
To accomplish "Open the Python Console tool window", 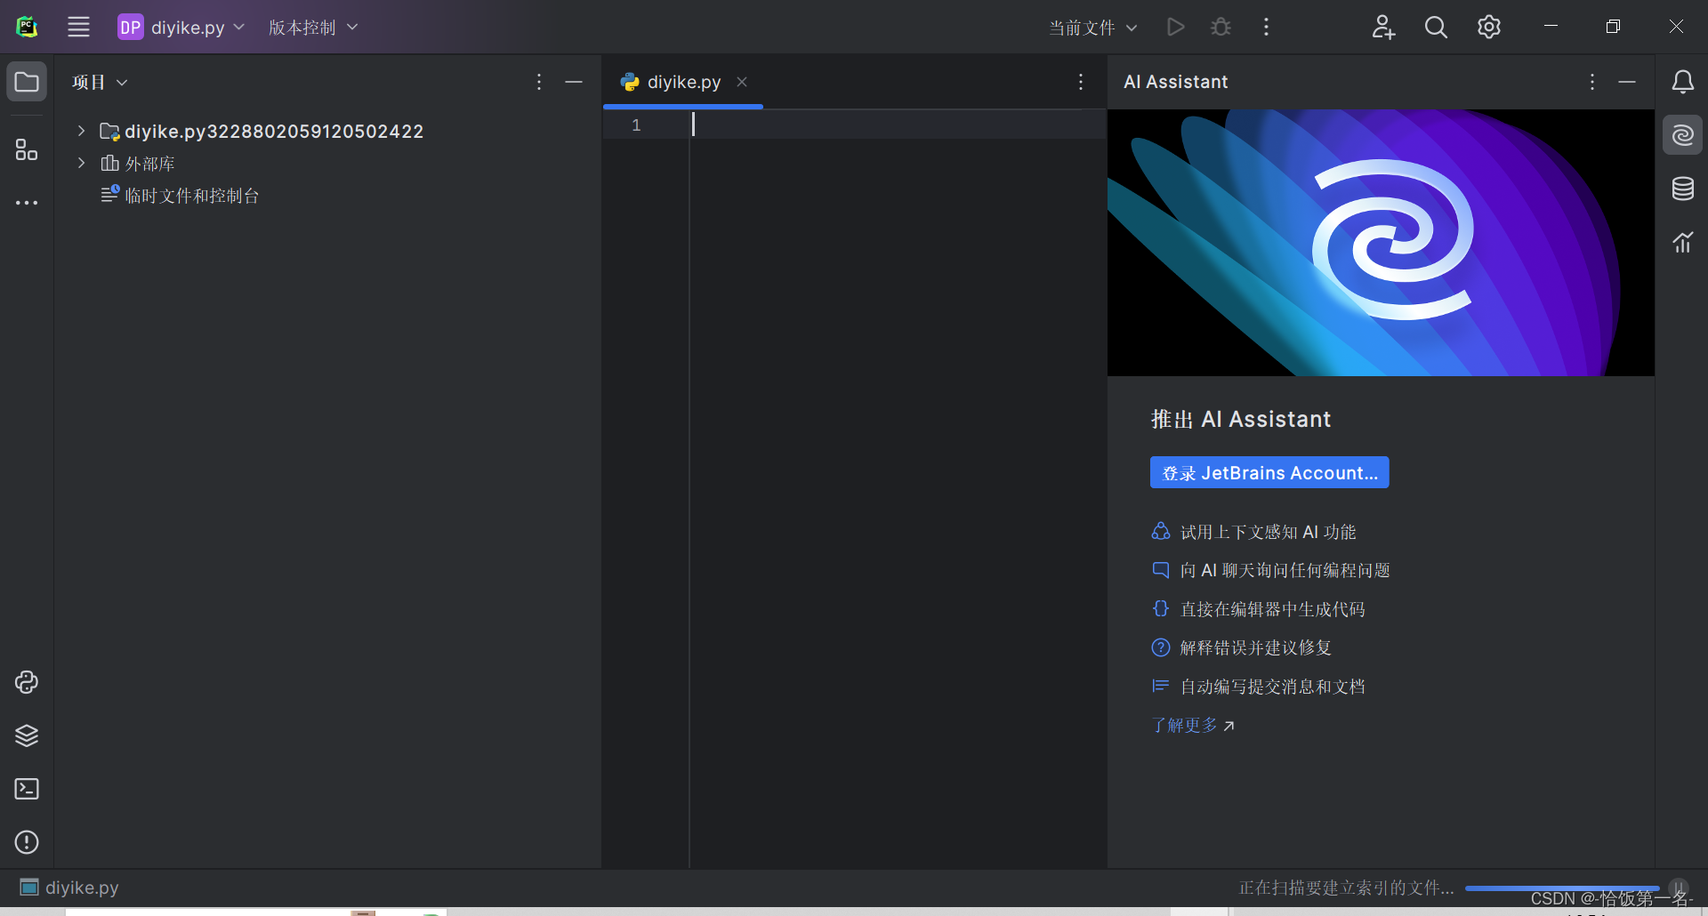I will [27, 682].
